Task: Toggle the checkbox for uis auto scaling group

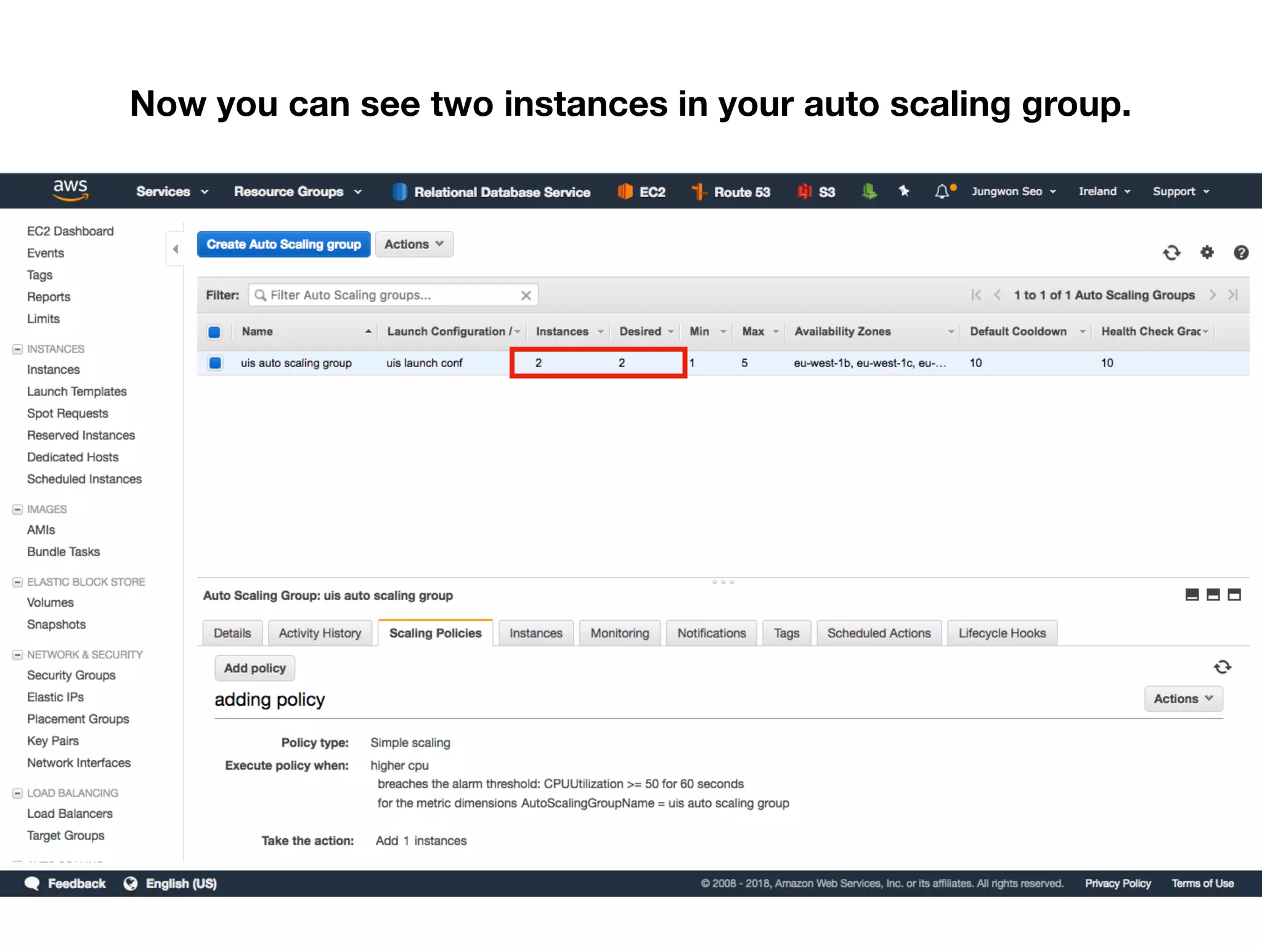Action: 215,363
